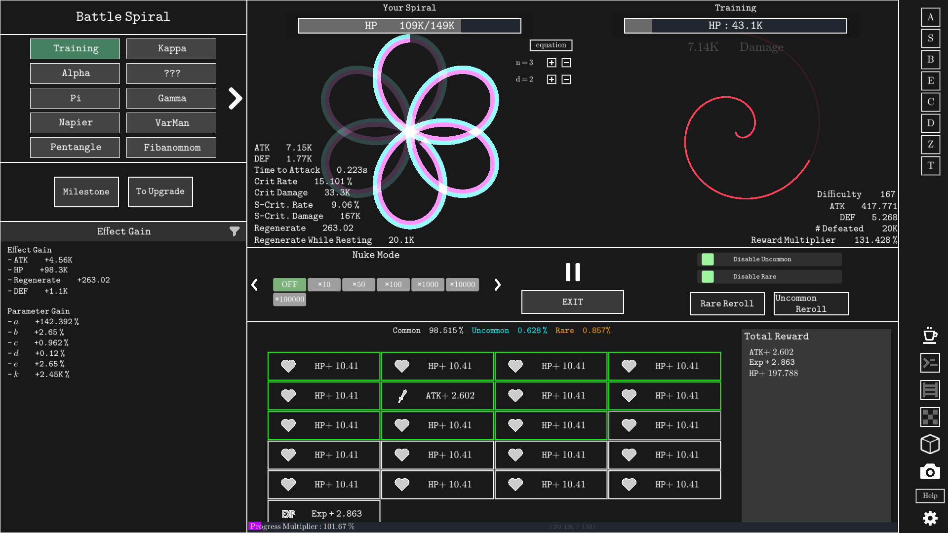Click the EXIT button
Image resolution: width=948 pixels, height=533 pixels.
(572, 302)
